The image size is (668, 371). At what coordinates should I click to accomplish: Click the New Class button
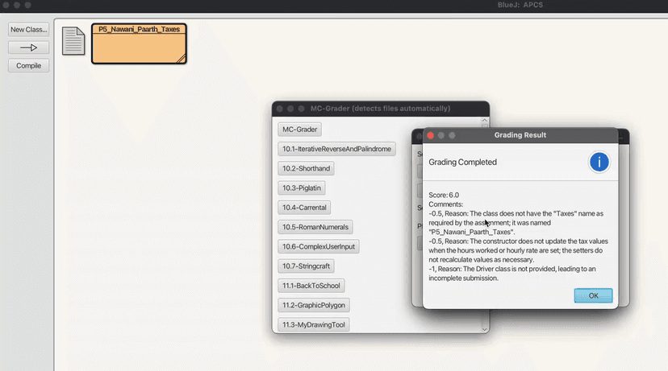point(28,30)
